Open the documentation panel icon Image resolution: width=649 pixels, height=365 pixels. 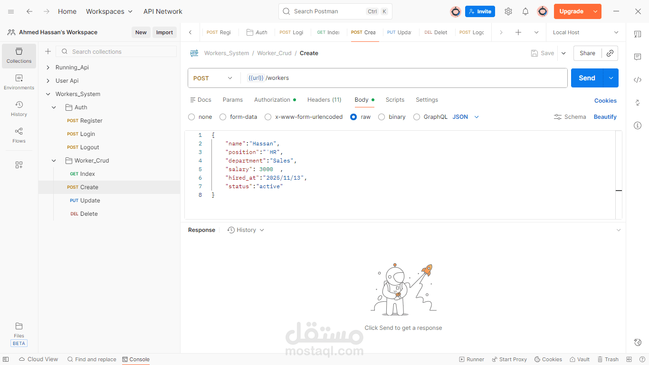tap(638, 34)
